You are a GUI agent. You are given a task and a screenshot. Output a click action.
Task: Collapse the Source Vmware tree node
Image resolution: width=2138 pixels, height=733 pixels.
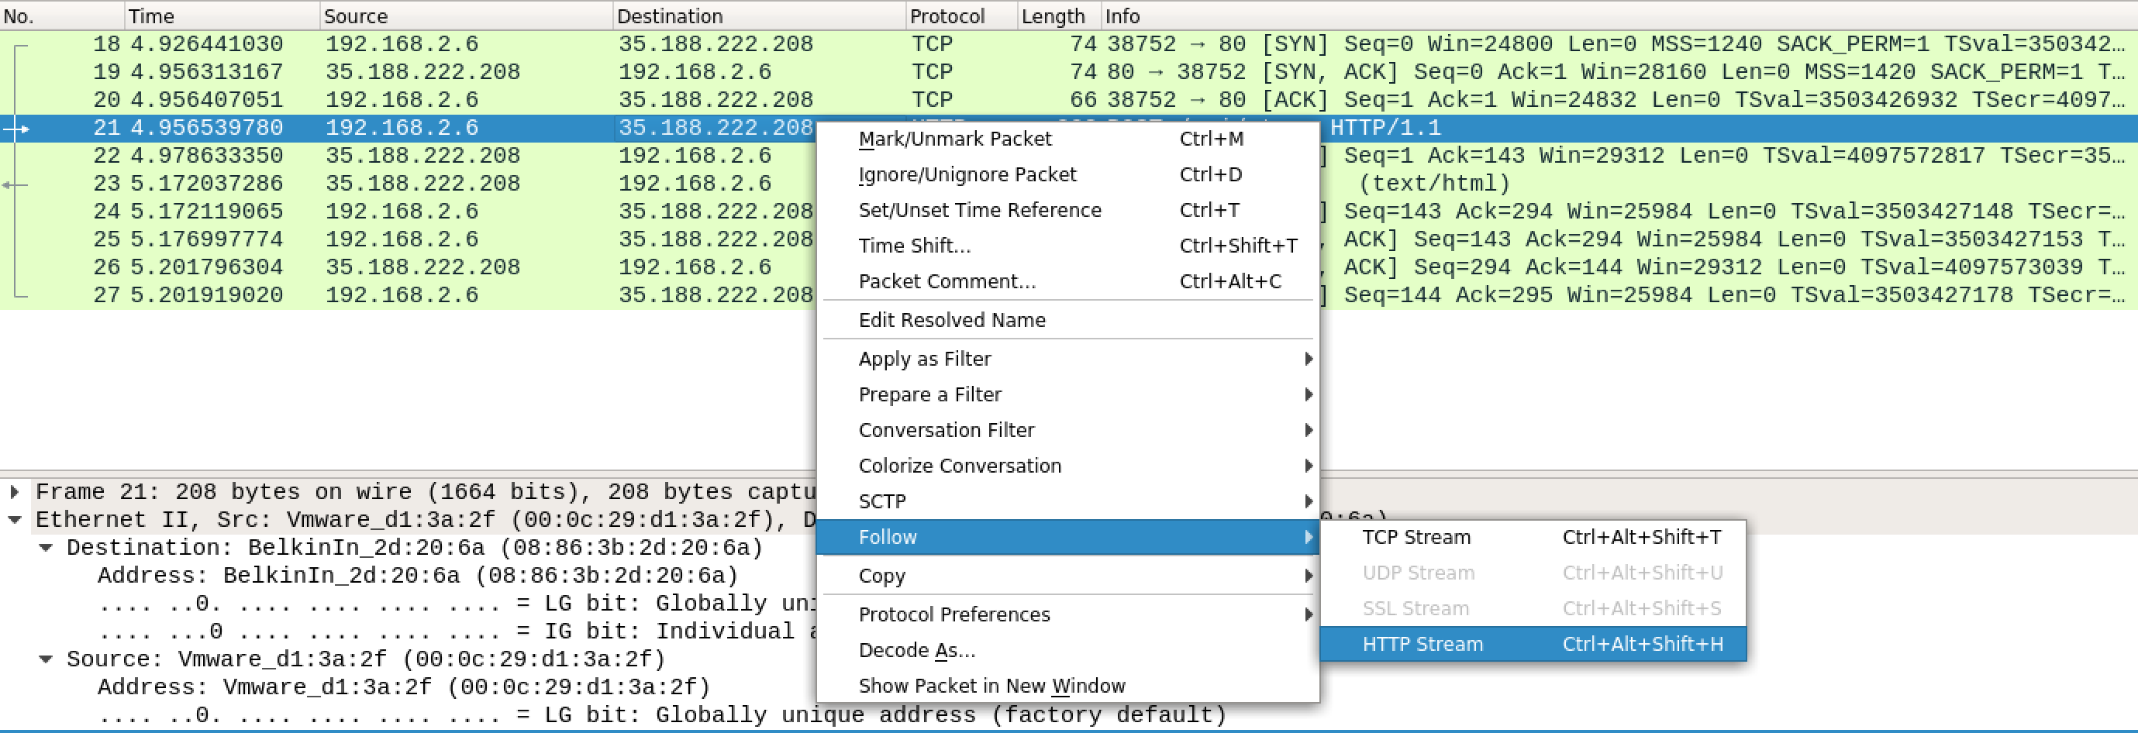[47, 659]
